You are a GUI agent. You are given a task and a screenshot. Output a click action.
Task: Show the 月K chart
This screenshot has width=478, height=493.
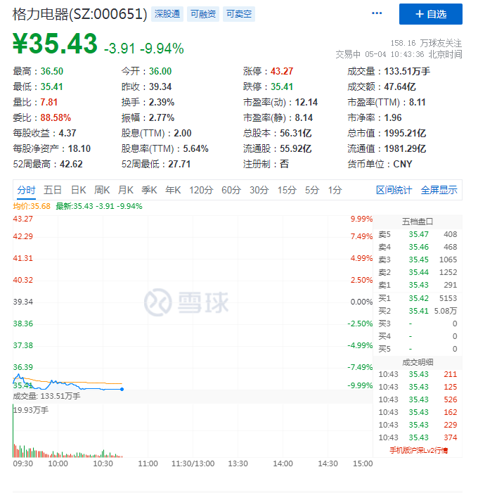[x=126, y=190]
